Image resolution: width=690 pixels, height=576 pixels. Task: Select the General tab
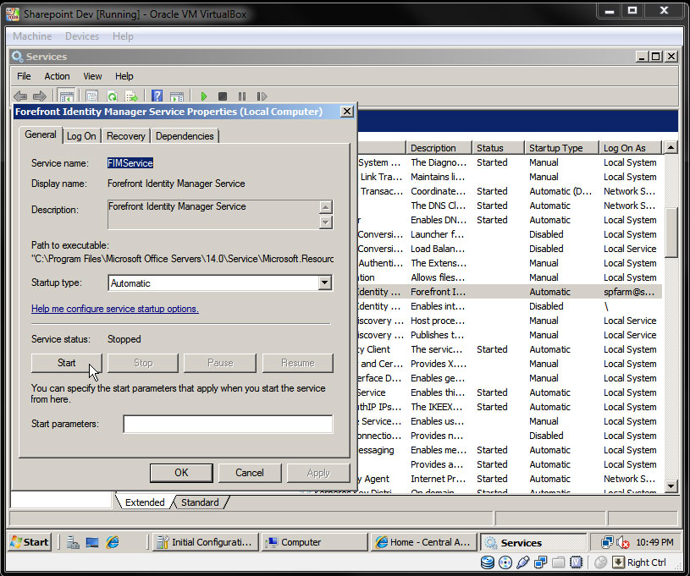[x=41, y=134]
